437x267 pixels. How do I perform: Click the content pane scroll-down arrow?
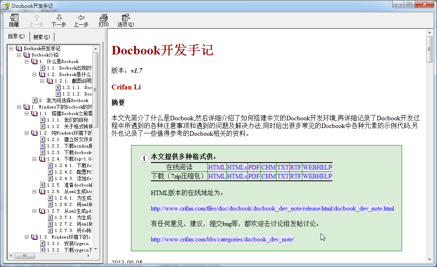[429, 260]
